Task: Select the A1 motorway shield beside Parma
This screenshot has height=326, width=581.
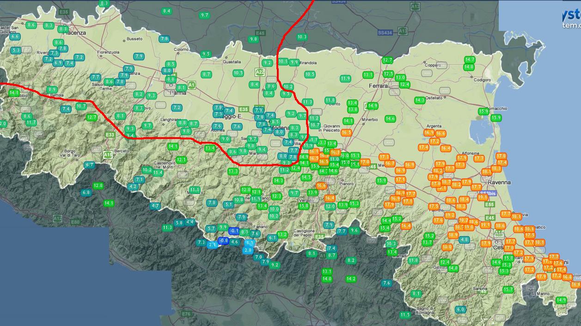Action: click(191, 85)
